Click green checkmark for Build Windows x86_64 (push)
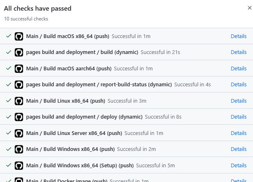Screen dimensions: 253x182 click(9, 149)
